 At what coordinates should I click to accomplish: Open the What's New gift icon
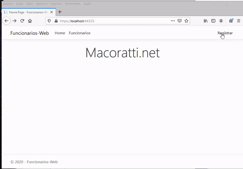[231, 21]
